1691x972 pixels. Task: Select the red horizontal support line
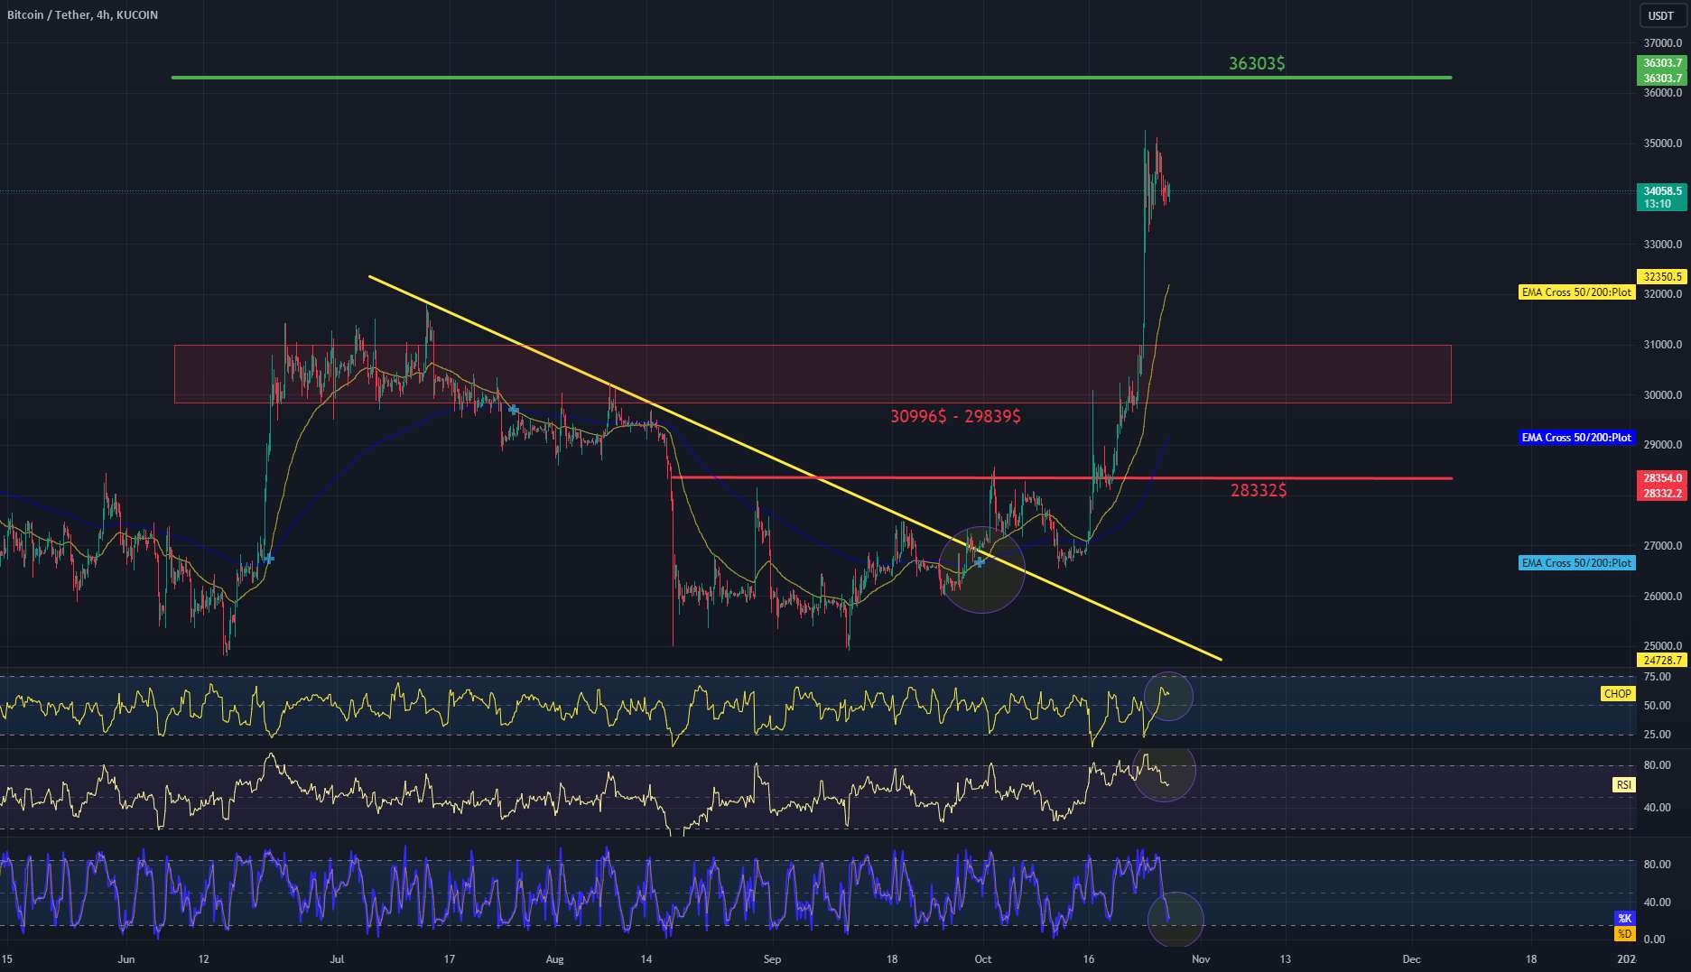[x=1062, y=477]
